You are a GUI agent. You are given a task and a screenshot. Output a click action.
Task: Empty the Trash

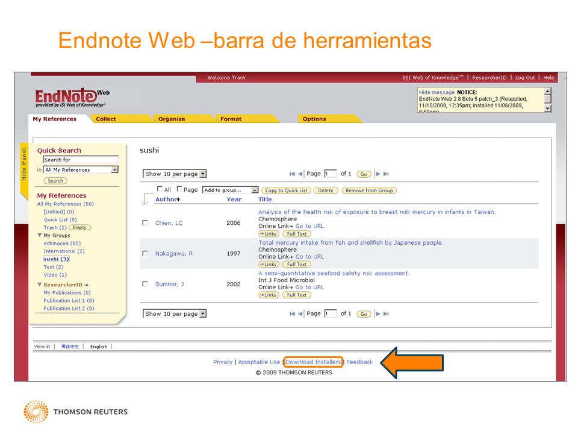tap(79, 227)
